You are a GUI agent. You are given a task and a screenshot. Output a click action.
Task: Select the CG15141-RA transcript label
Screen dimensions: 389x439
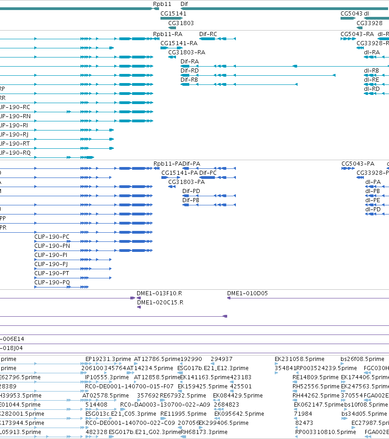[179, 43]
